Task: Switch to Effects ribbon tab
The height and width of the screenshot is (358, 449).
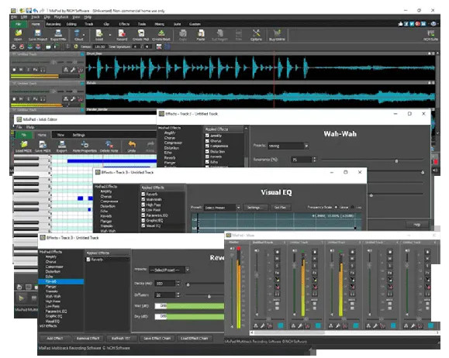Action: (124, 24)
